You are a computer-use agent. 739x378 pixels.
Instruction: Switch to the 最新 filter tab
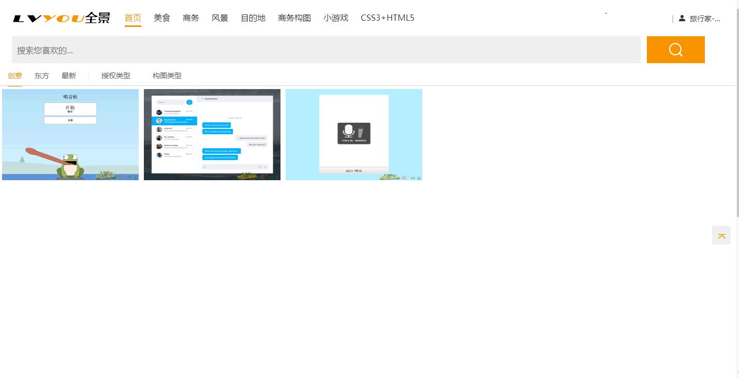tap(69, 76)
